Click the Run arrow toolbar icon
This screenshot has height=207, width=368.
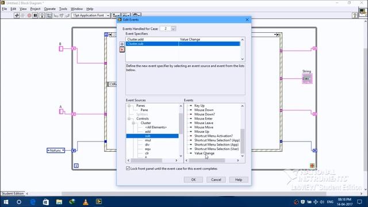coord(17,16)
